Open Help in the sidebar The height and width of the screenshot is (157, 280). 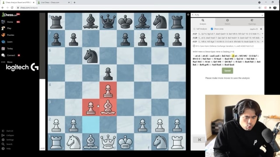pos(6,149)
